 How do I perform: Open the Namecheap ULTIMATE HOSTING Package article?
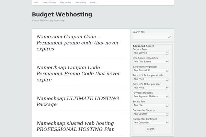(x=78, y=101)
